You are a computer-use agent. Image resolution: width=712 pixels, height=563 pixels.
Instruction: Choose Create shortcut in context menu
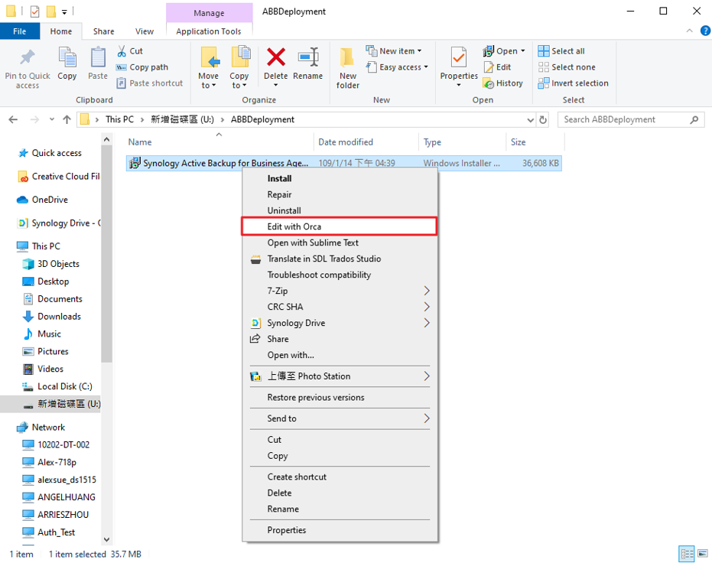pyautogui.click(x=340, y=477)
